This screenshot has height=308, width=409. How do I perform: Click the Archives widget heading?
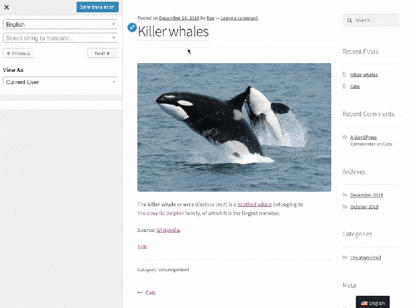click(x=354, y=172)
